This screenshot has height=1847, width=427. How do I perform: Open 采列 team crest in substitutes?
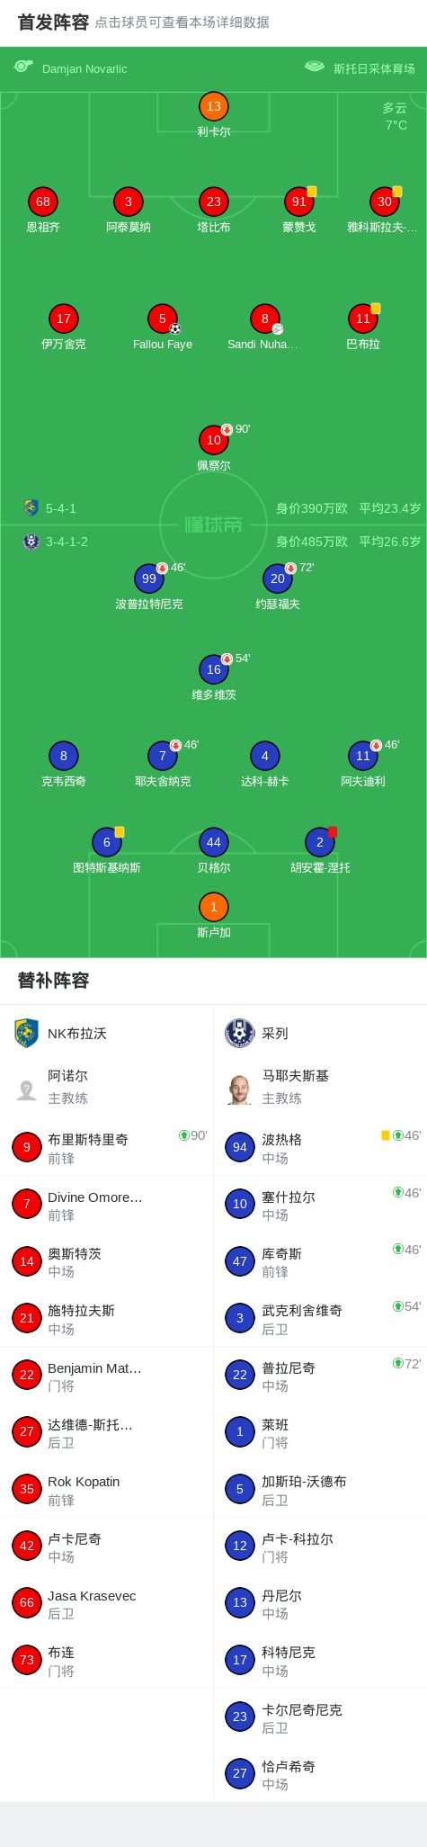coord(240,1033)
